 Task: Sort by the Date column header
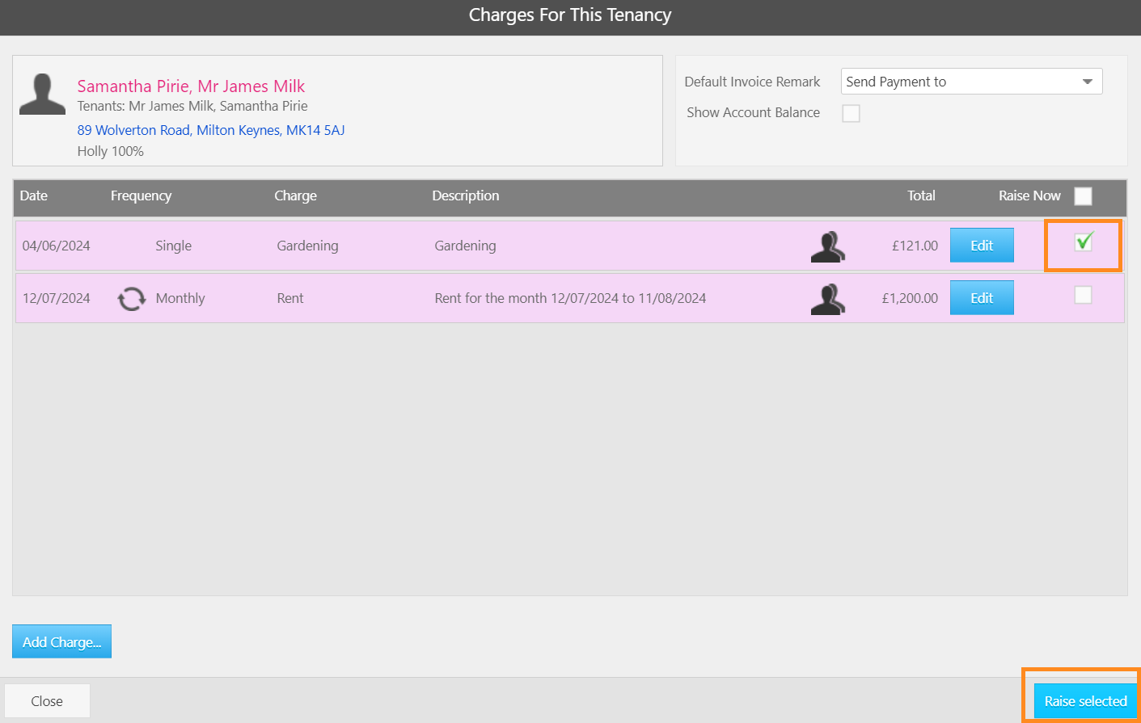point(34,195)
